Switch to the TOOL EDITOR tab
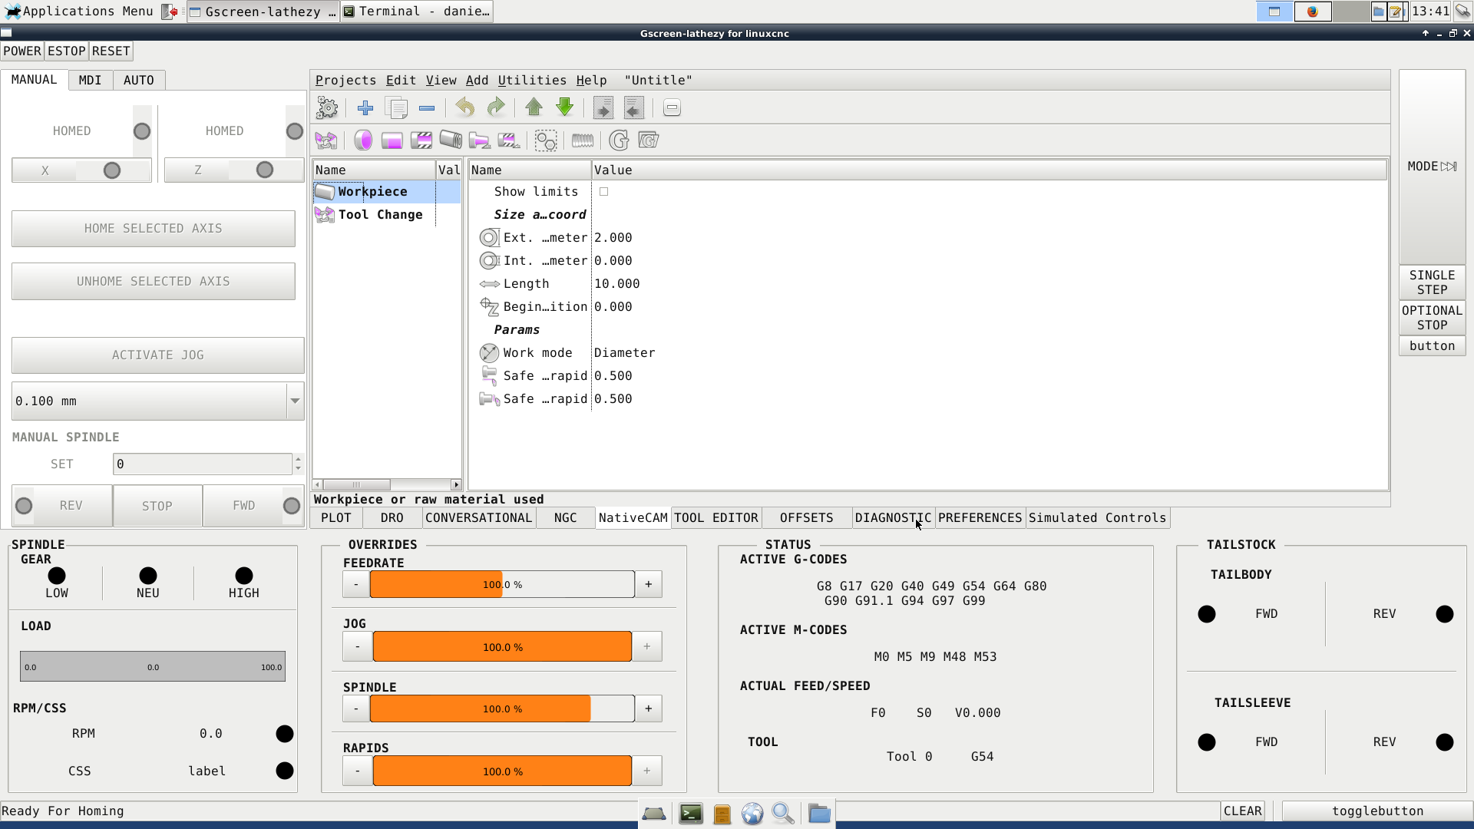This screenshot has height=829, width=1474. tap(716, 518)
